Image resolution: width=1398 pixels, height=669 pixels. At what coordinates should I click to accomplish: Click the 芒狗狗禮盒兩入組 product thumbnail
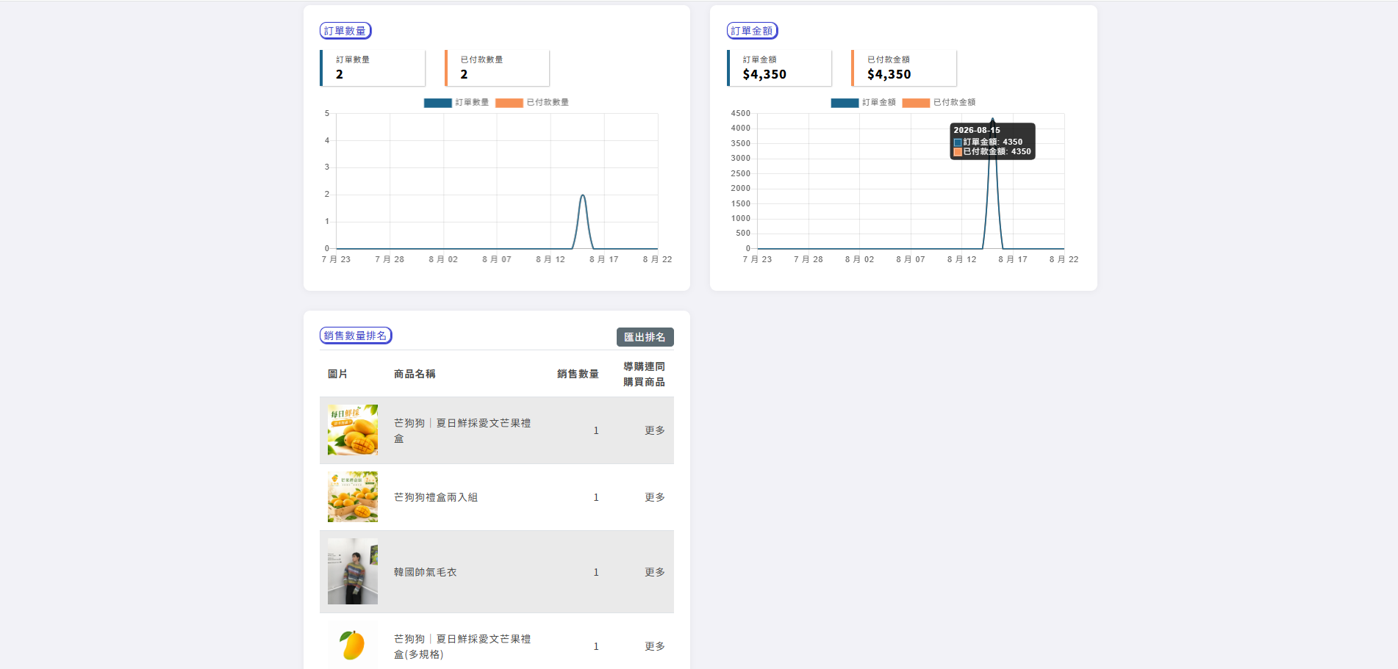point(353,497)
